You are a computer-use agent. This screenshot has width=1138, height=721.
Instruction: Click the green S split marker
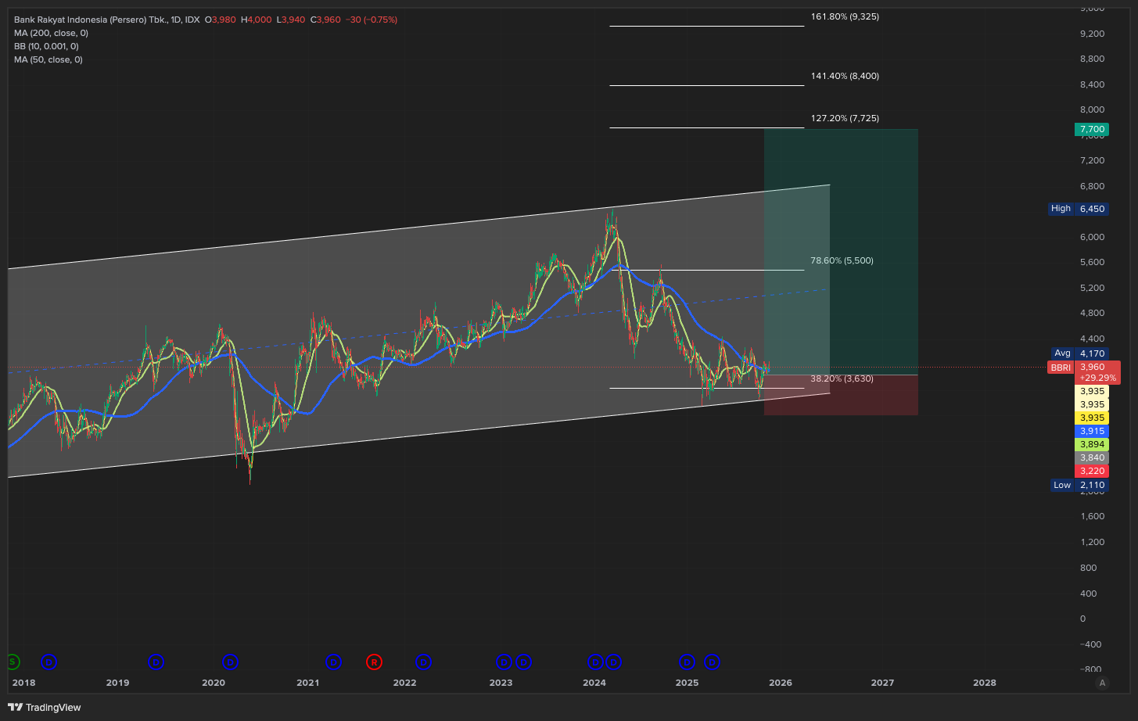click(13, 662)
